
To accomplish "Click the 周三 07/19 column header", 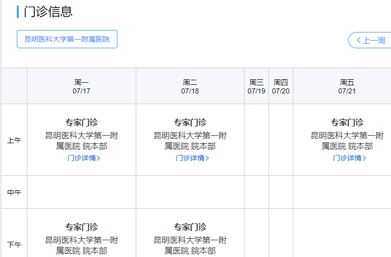I will 257,86.
